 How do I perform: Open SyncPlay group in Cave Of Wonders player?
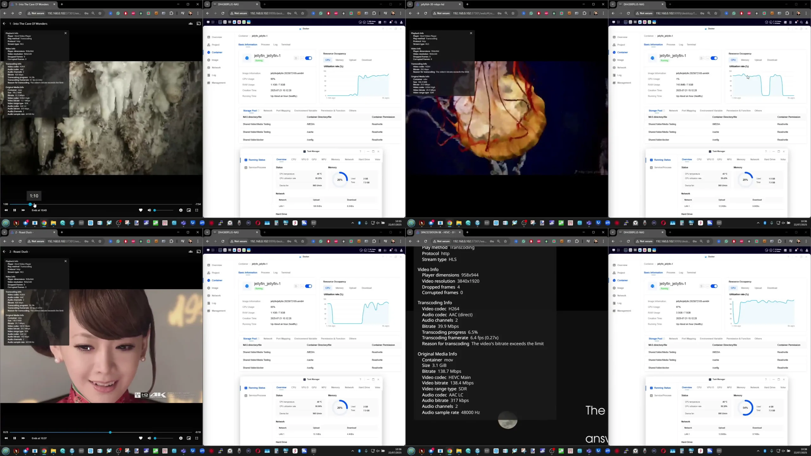tap(190, 24)
